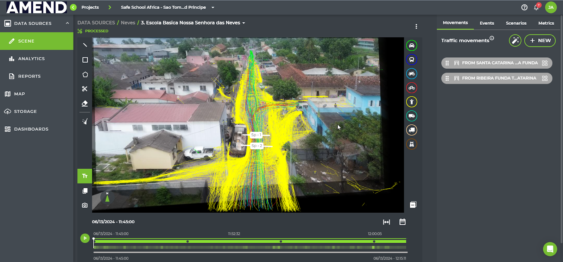Click the Projects breadcrumb link
The width and height of the screenshot is (563, 262).
pyautogui.click(x=90, y=7)
